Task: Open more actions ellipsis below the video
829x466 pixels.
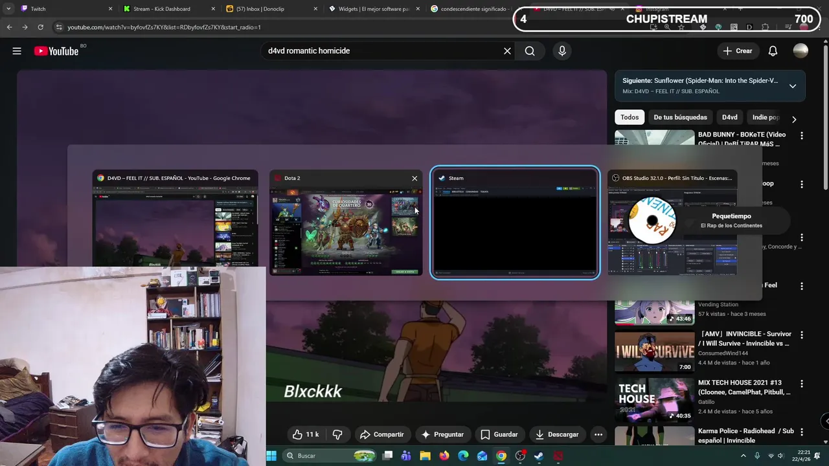Action: tap(598, 434)
